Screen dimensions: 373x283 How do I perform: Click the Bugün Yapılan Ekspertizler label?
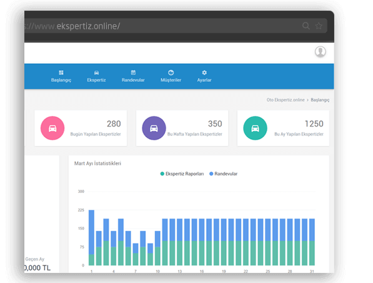pos(96,134)
